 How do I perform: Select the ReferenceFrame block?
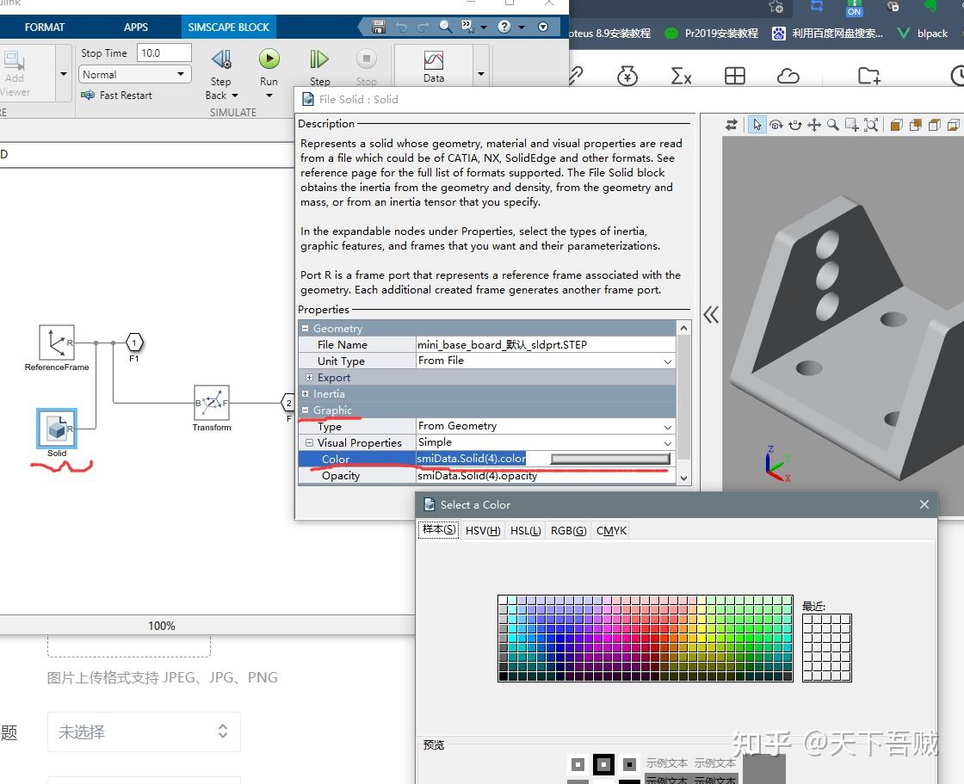(x=57, y=343)
